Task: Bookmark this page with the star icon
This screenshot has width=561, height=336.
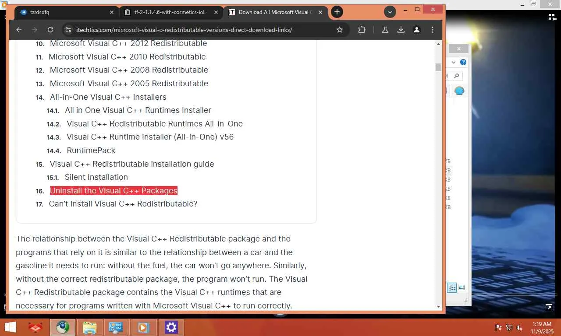Action: click(x=340, y=30)
